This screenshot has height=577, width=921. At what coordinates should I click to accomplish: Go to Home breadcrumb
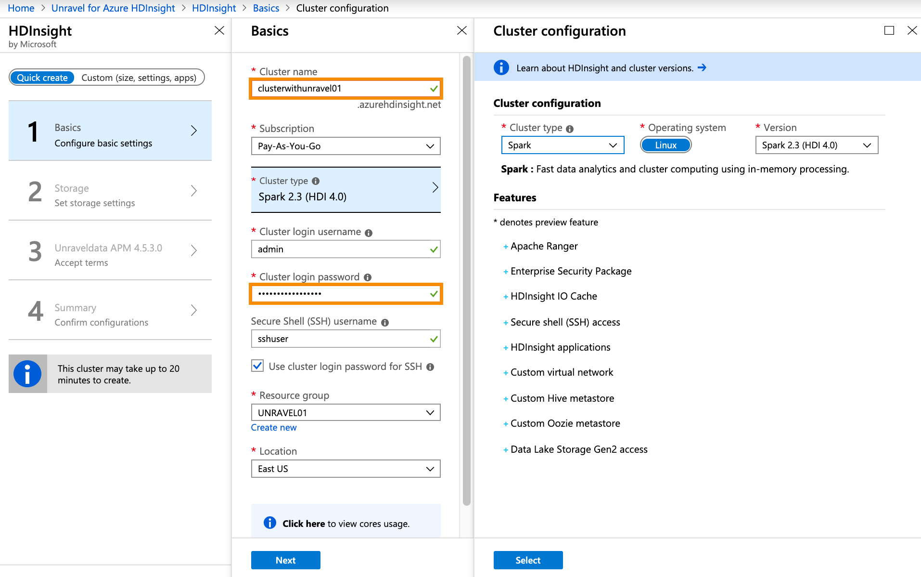[x=21, y=8]
